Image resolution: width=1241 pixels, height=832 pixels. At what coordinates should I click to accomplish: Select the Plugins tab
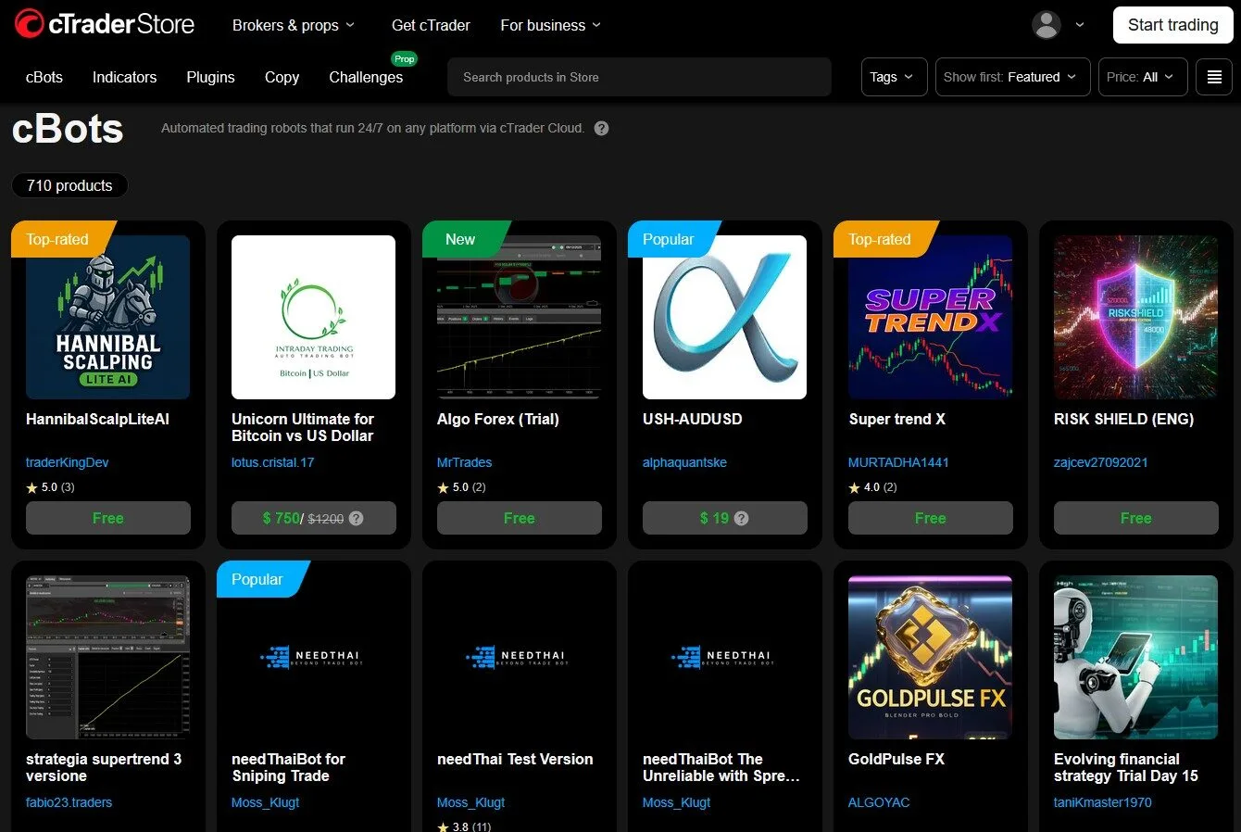pos(210,77)
